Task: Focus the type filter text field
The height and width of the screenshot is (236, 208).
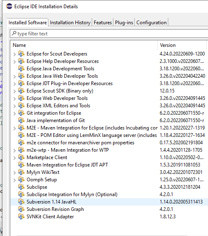Action: pos(109,34)
